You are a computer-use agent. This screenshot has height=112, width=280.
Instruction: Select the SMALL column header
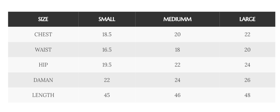107,19
